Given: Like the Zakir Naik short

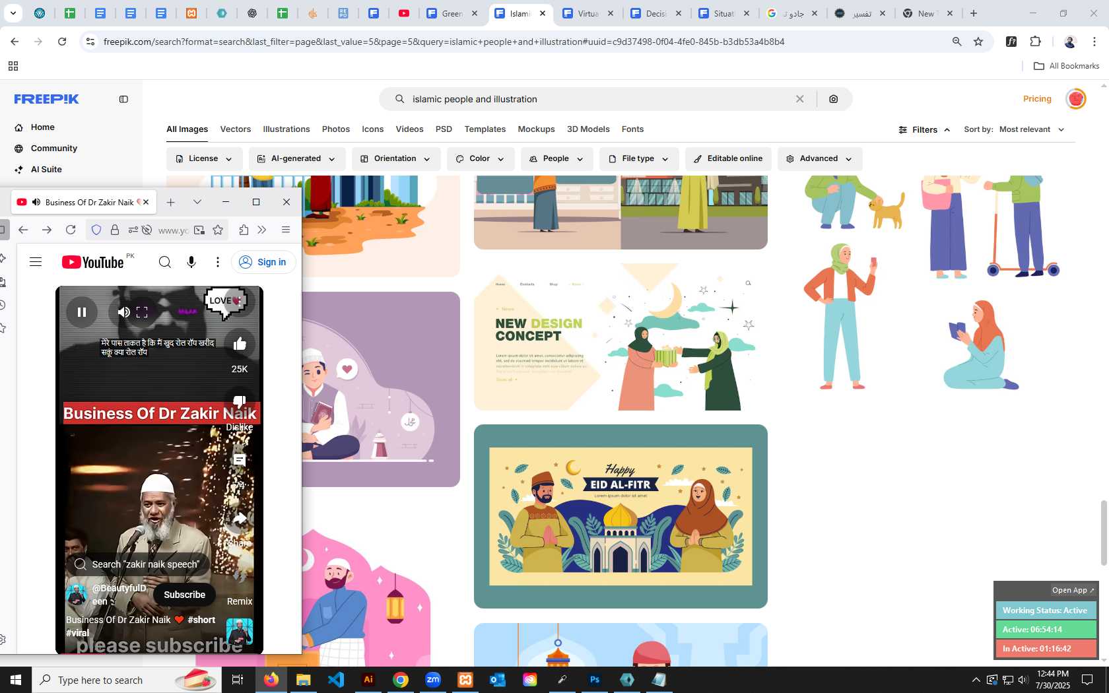Looking at the screenshot, I should click(239, 343).
